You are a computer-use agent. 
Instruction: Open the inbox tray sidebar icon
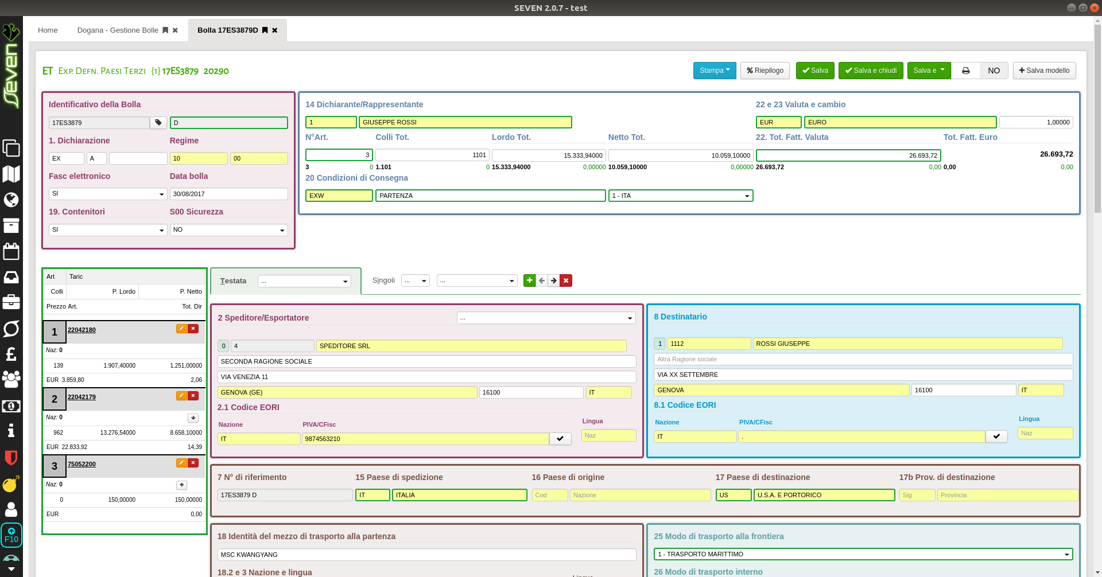(x=11, y=277)
